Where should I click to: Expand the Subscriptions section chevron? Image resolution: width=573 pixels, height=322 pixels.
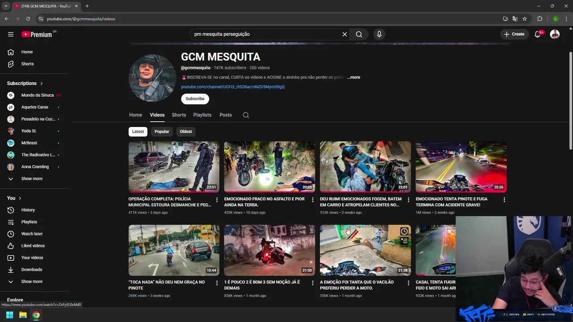tap(42, 84)
